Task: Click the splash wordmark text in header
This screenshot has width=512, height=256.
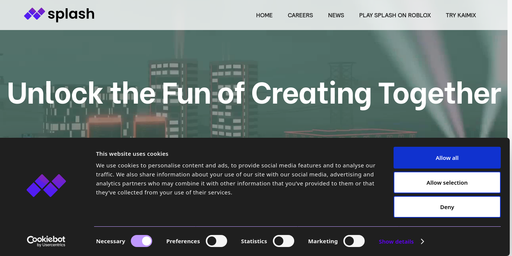Action: click(71, 15)
